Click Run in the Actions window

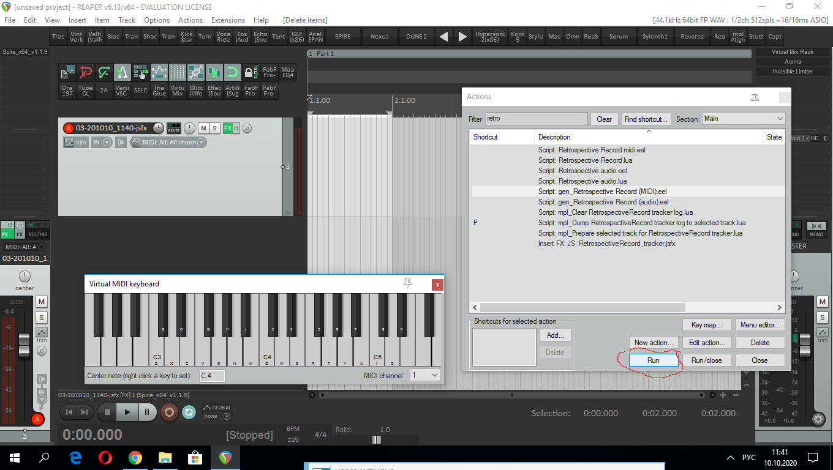click(654, 360)
